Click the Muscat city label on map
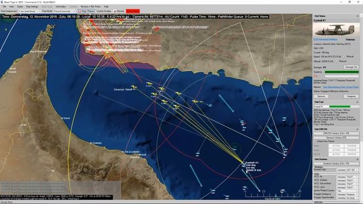Viewport: 363px width, 204px height. (142, 155)
